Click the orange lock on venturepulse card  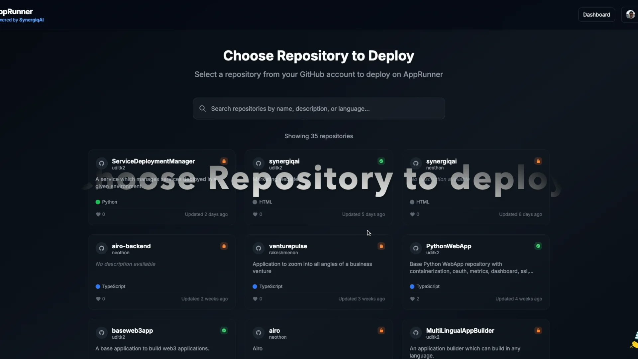point(381,246)
